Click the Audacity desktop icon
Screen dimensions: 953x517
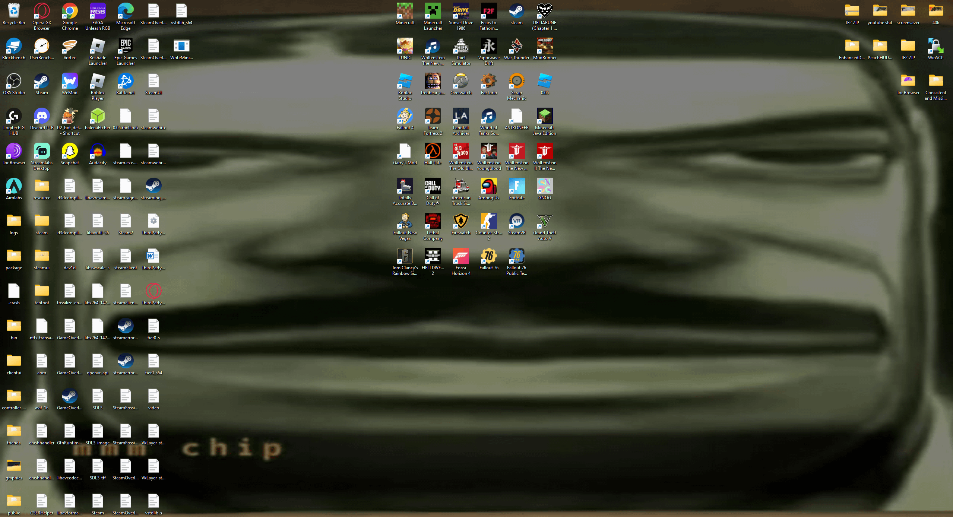click(x=98, y=151)
